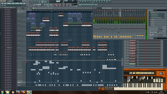Open the Fruity Reeverb 2 slot menu arrow
167x94 pixels.
click(150, 16)
